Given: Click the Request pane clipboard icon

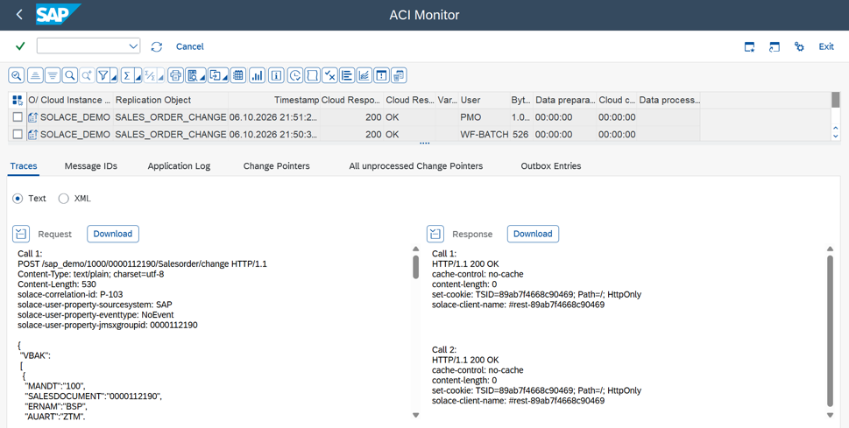Looking at the screenshot, I should pyautogui.click(x=21, y=234).
